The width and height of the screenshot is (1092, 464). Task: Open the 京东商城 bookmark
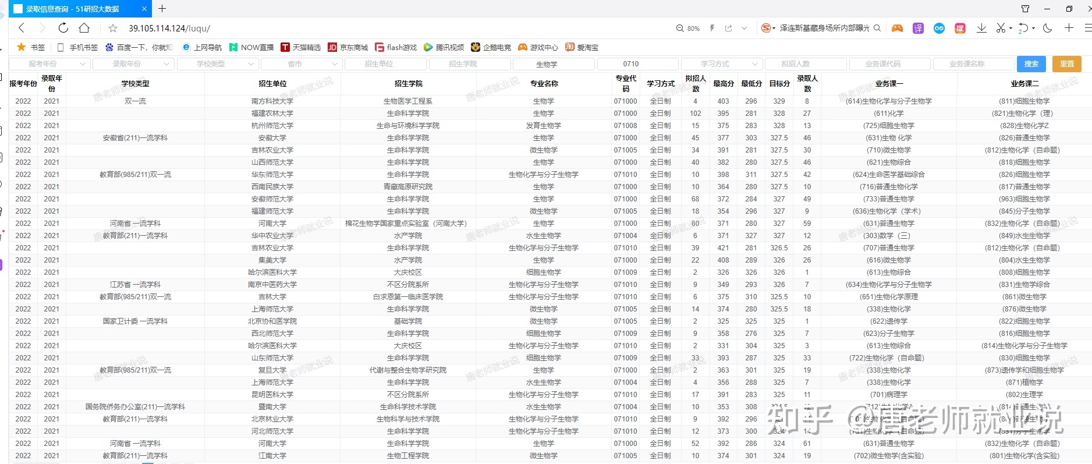(x=348, y=47)
